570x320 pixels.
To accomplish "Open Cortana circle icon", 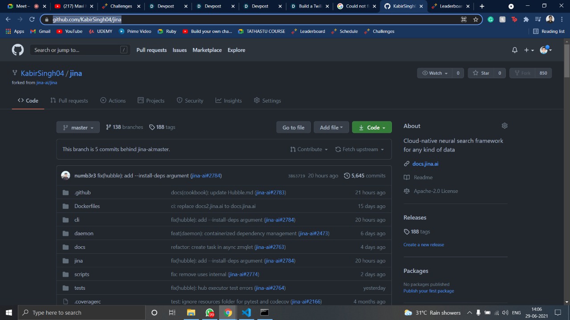I will coord(154,312).
